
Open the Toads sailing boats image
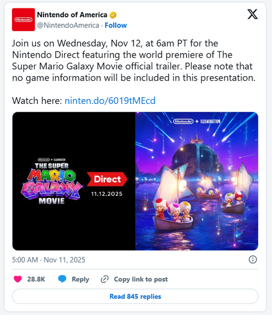pyautogui.click(x=197, y=181)
